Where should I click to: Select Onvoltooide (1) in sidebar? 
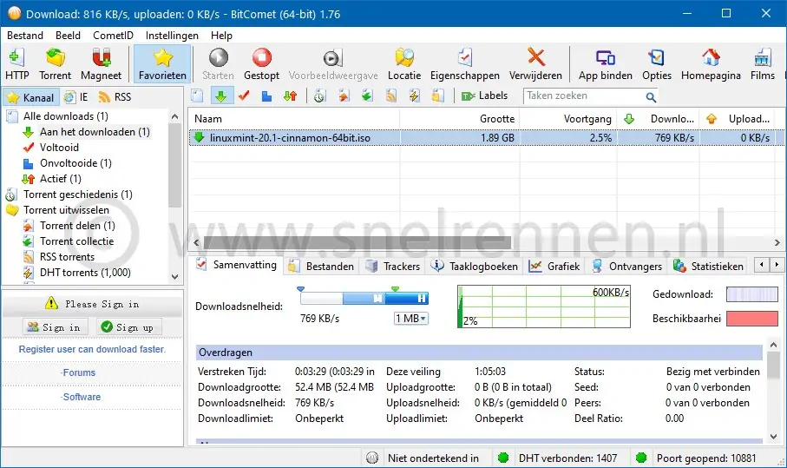[x=75, y=162]
